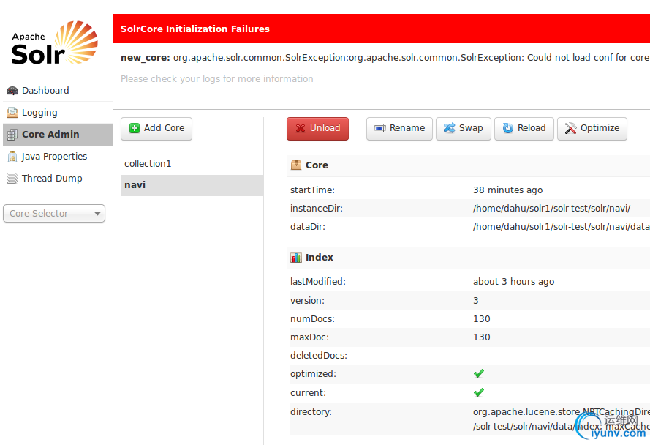The width and height of the screenshot is (650, 445).
Task: Click the Core Admin grid icon
Action: 12,135
